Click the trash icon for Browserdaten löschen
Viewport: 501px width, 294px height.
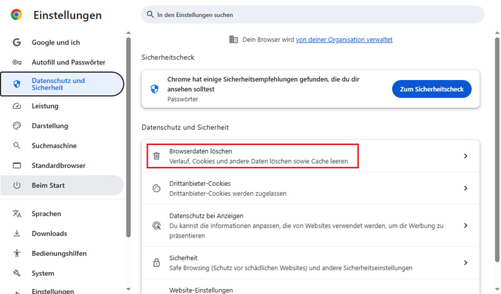click(156, 156)
